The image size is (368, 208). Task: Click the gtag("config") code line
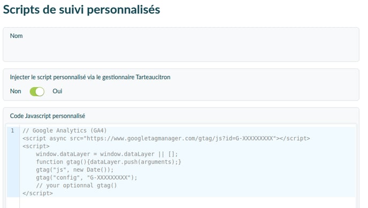86,178
